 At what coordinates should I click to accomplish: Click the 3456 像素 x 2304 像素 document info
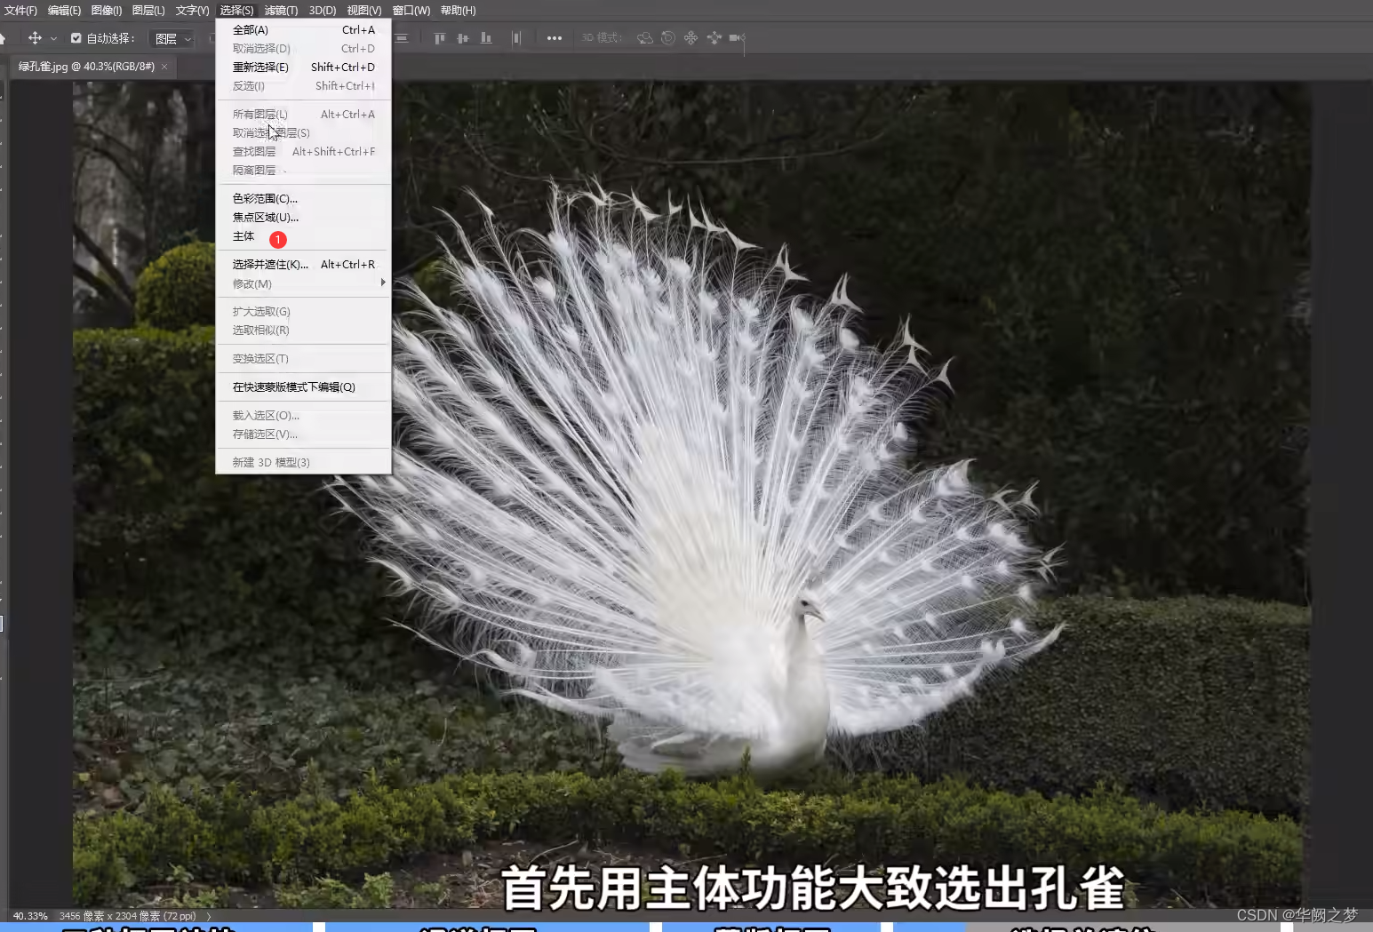coord(127,916)
